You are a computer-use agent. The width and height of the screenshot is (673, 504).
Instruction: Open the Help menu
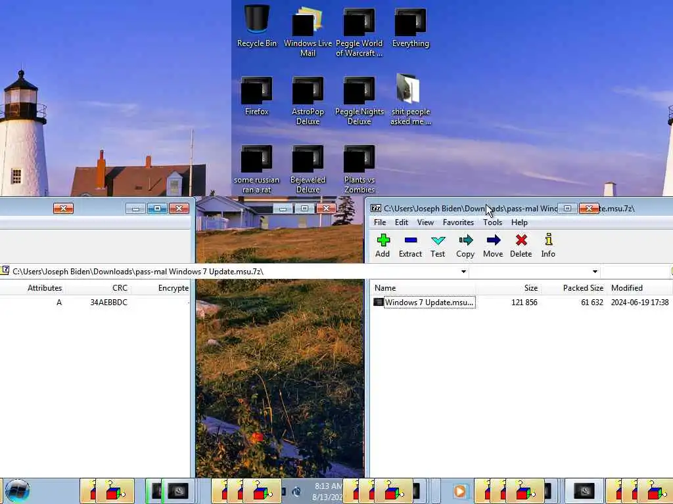pos(519,222)
